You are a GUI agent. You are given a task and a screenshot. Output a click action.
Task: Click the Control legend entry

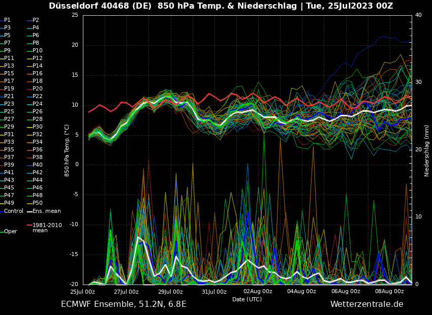pos(14,211)
